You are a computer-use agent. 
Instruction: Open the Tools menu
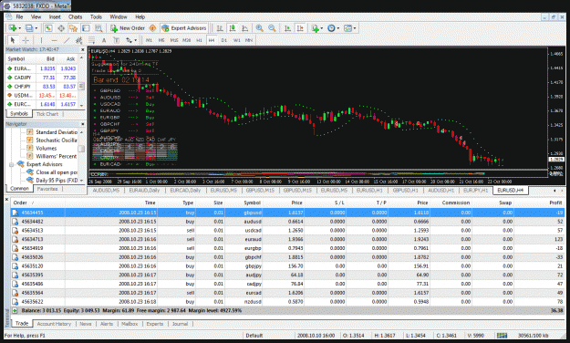96,16
